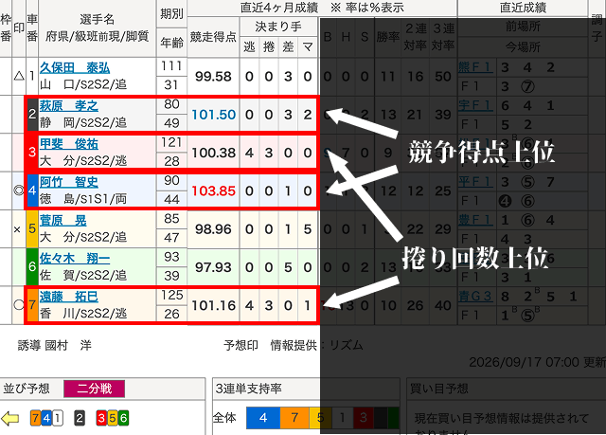The height and width of the screenshot is (435, 606).
Task: Click the 買い目予想 section title
Action: [438, 389]
